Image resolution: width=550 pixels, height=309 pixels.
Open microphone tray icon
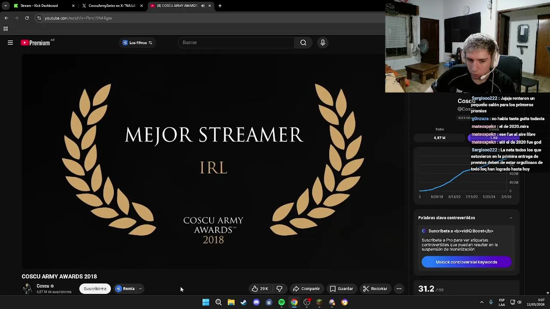coord(491,303)
